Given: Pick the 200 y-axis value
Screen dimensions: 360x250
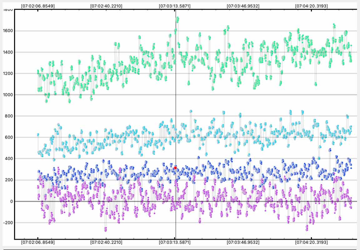Looking at the screenshot, I should click(9, 180).
